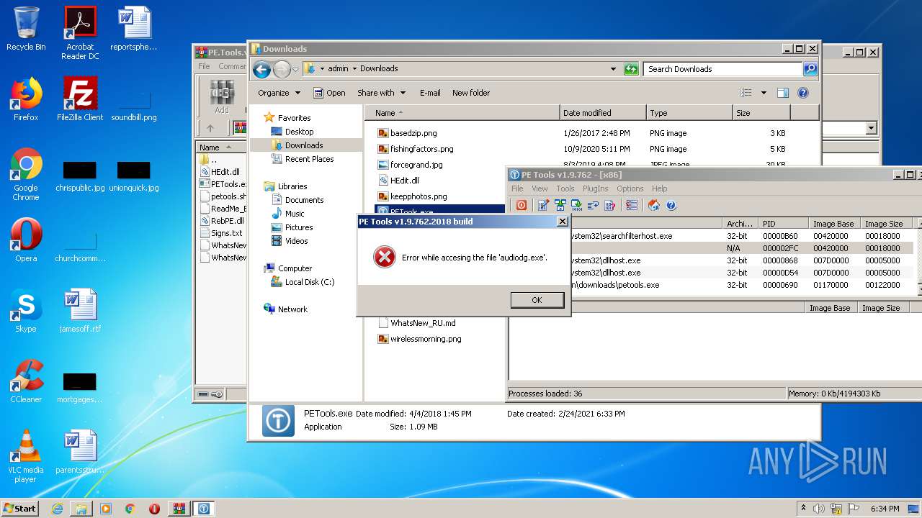Click the home page icon in PE Tools toolbar

point(654,206)
